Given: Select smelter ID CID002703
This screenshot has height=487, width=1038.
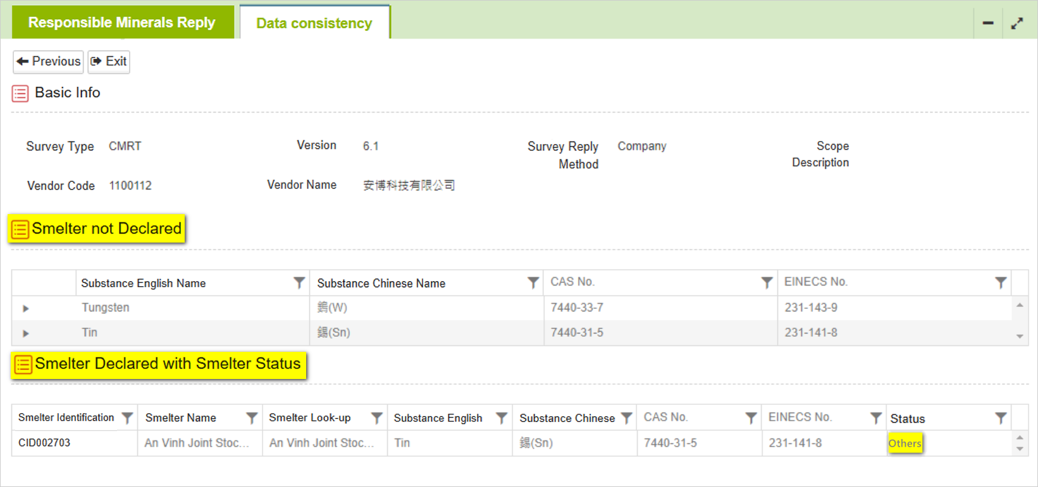Looking at the screenshot, I should point(44,443).
